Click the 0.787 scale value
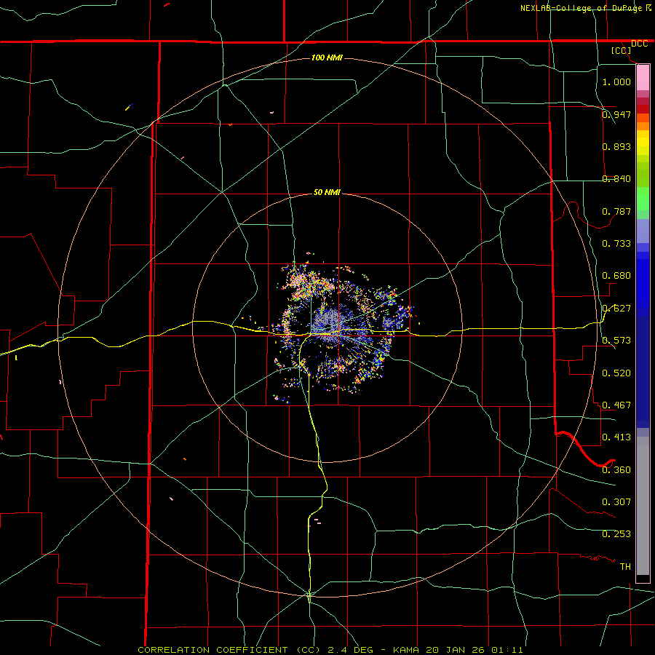Viewport: 655px width, 655px height. point(616,211)
